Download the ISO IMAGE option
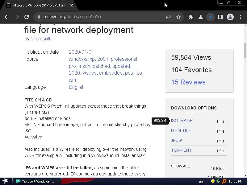This screenshot has height=185, width=247. click(182, 121)
